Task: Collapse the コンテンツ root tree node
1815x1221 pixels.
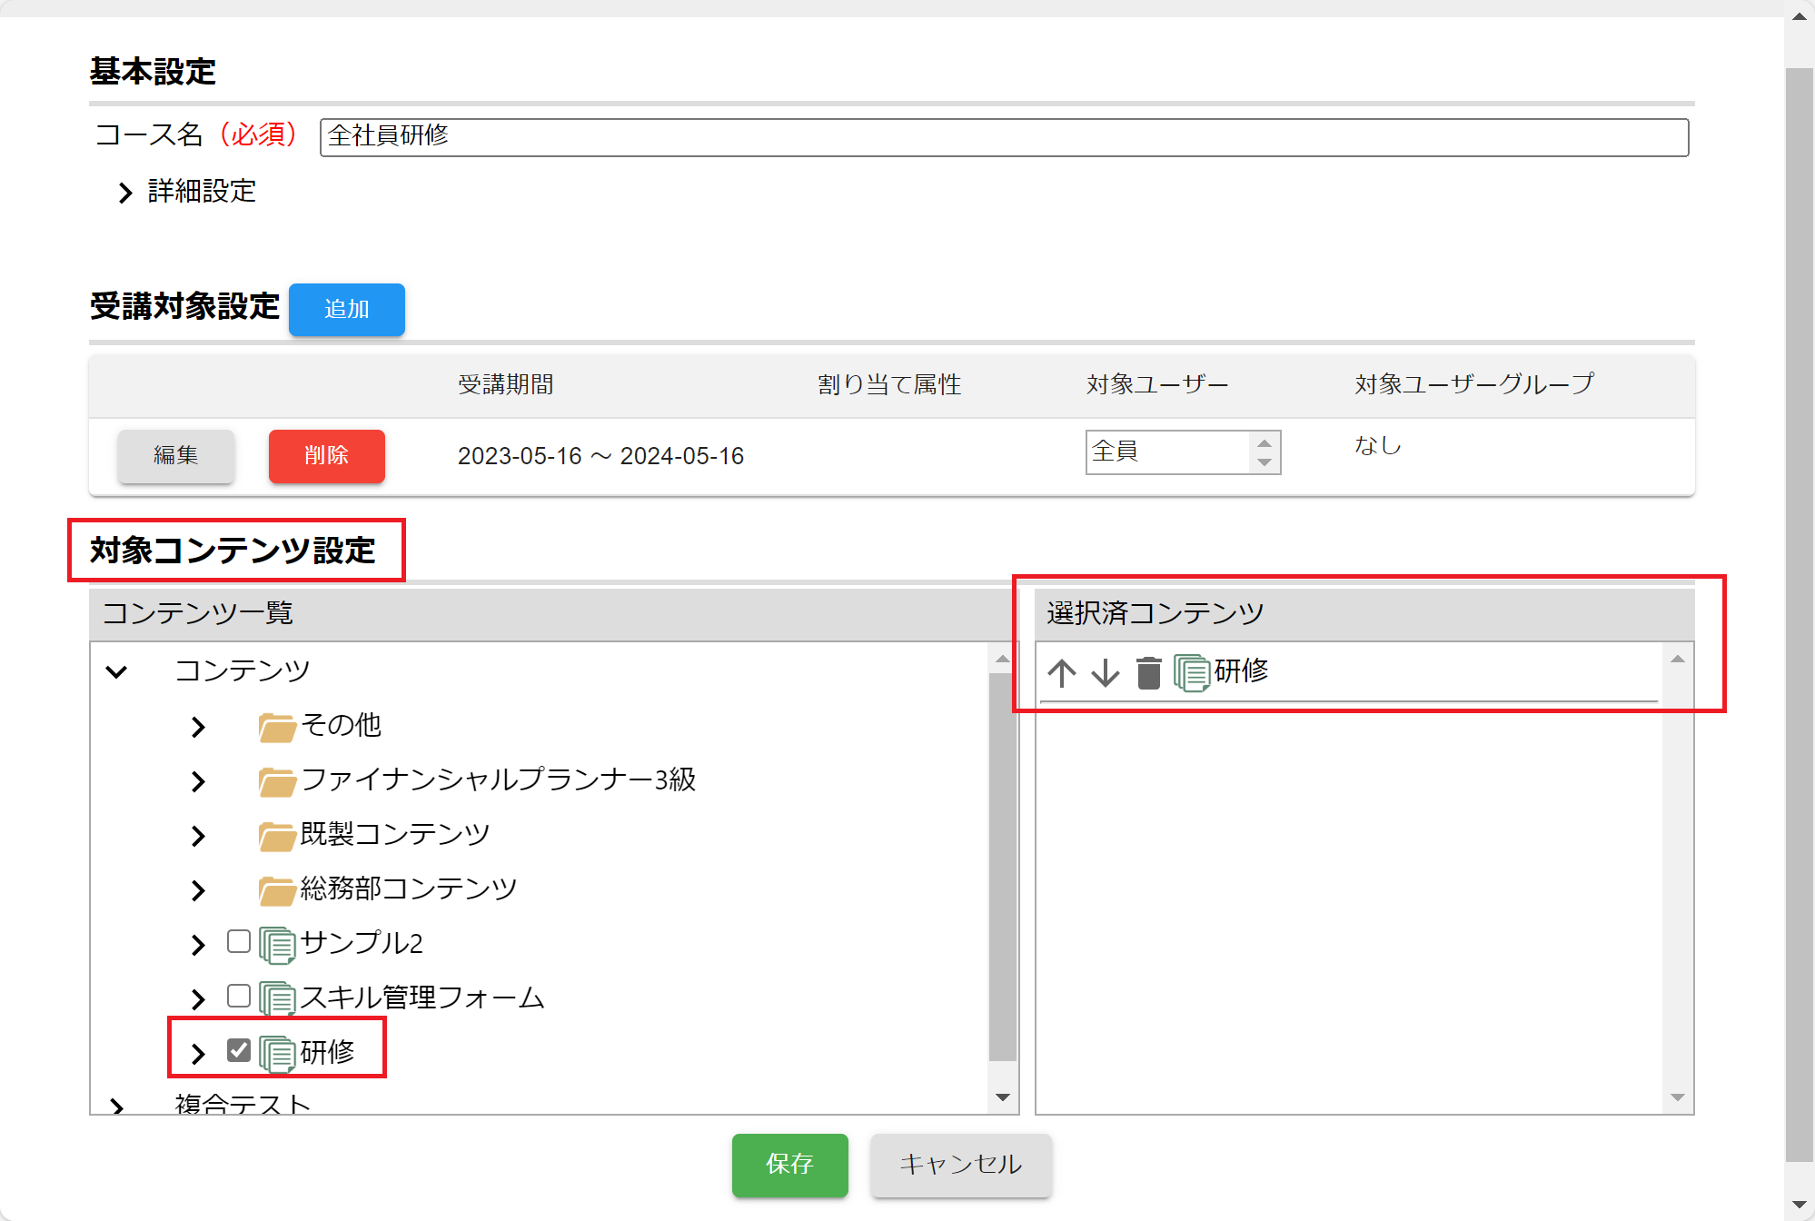Action: tap(116, 672)
